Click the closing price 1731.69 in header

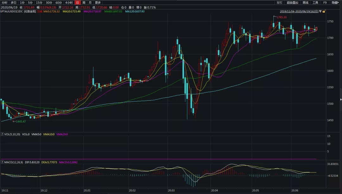click(29, 7)
